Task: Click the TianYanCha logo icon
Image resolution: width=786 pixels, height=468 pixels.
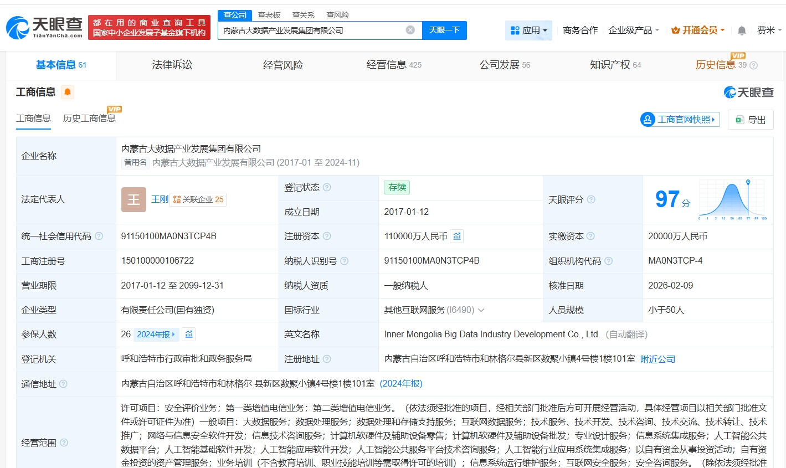Action: pyautogui.click(x=18, y=28)
